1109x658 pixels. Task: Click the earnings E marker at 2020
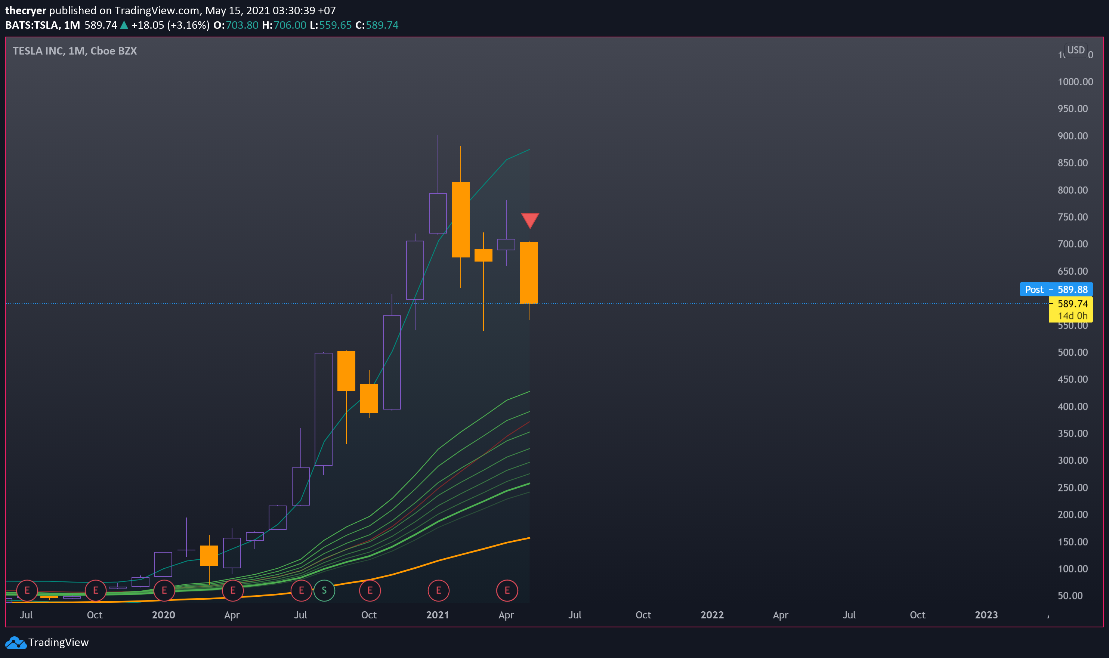pos(164,591)
